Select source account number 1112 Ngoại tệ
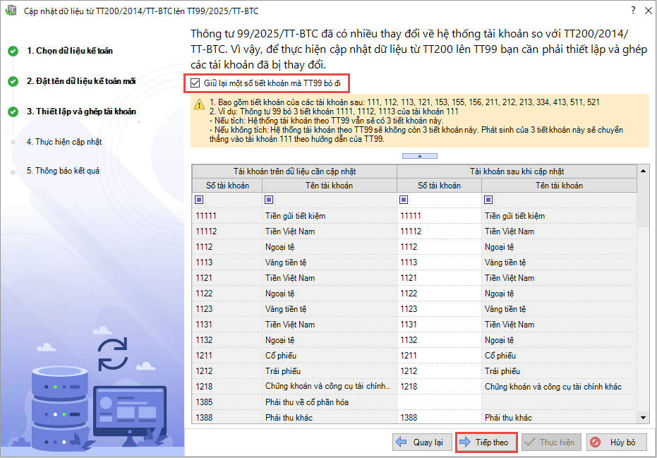The image size is (657, 458). (227, 247)
